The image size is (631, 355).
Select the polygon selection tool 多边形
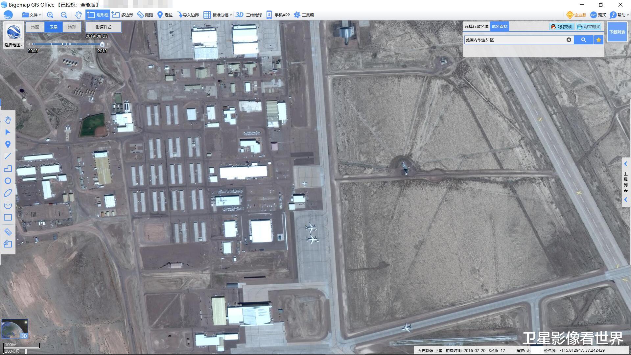[123, 15]
